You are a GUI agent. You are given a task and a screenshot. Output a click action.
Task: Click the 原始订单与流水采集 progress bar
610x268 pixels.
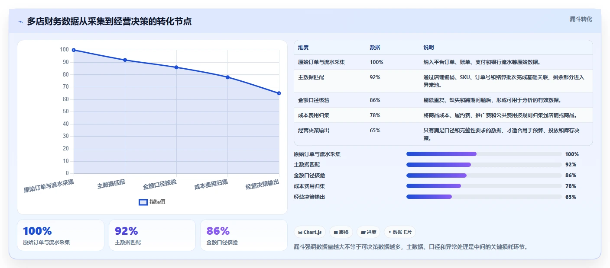pos(484,154)
